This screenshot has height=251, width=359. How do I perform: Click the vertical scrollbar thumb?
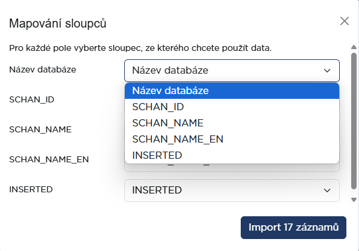click(354, 121)
